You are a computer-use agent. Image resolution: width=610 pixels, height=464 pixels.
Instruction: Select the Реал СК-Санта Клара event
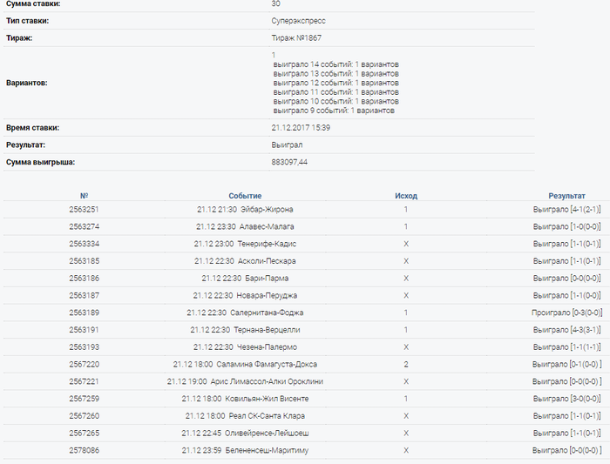[245, 416]
